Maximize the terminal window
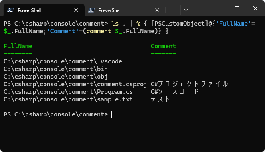 [237, 8]
